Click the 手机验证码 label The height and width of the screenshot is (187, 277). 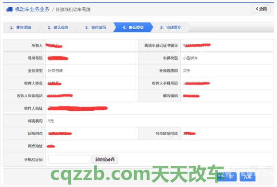pyautogui.click(x=33, y=160)
